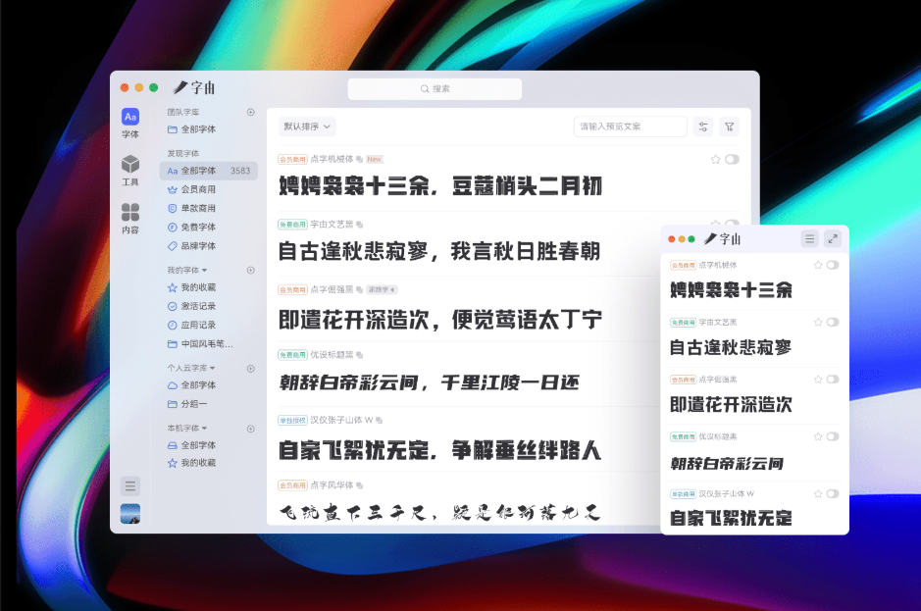Switch to the 内容 tab
The width and height of the screenshot is (921, 611).
(x=130, y=218)
